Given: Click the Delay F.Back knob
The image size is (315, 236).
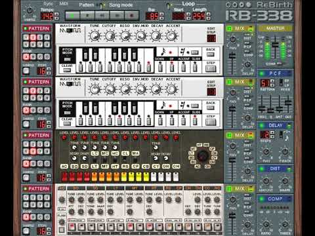Looking at the screenshot, I should [285, 151].
